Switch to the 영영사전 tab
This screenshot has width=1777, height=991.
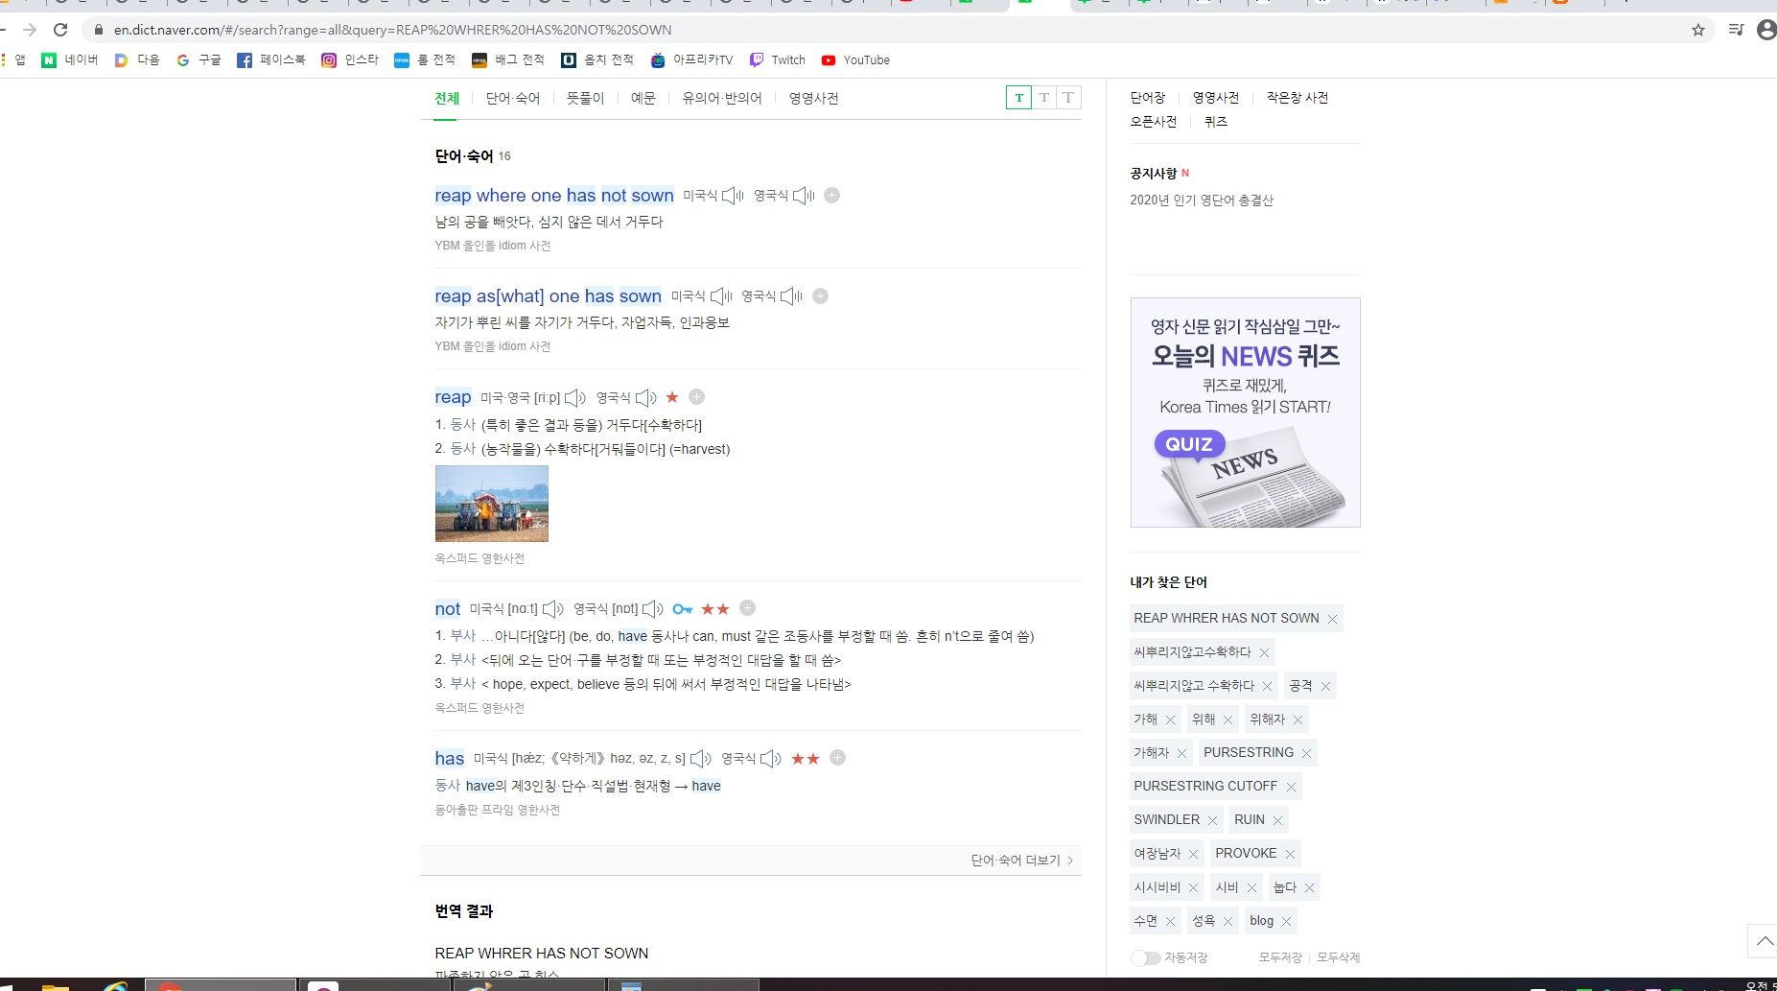[x=814, y=98]
